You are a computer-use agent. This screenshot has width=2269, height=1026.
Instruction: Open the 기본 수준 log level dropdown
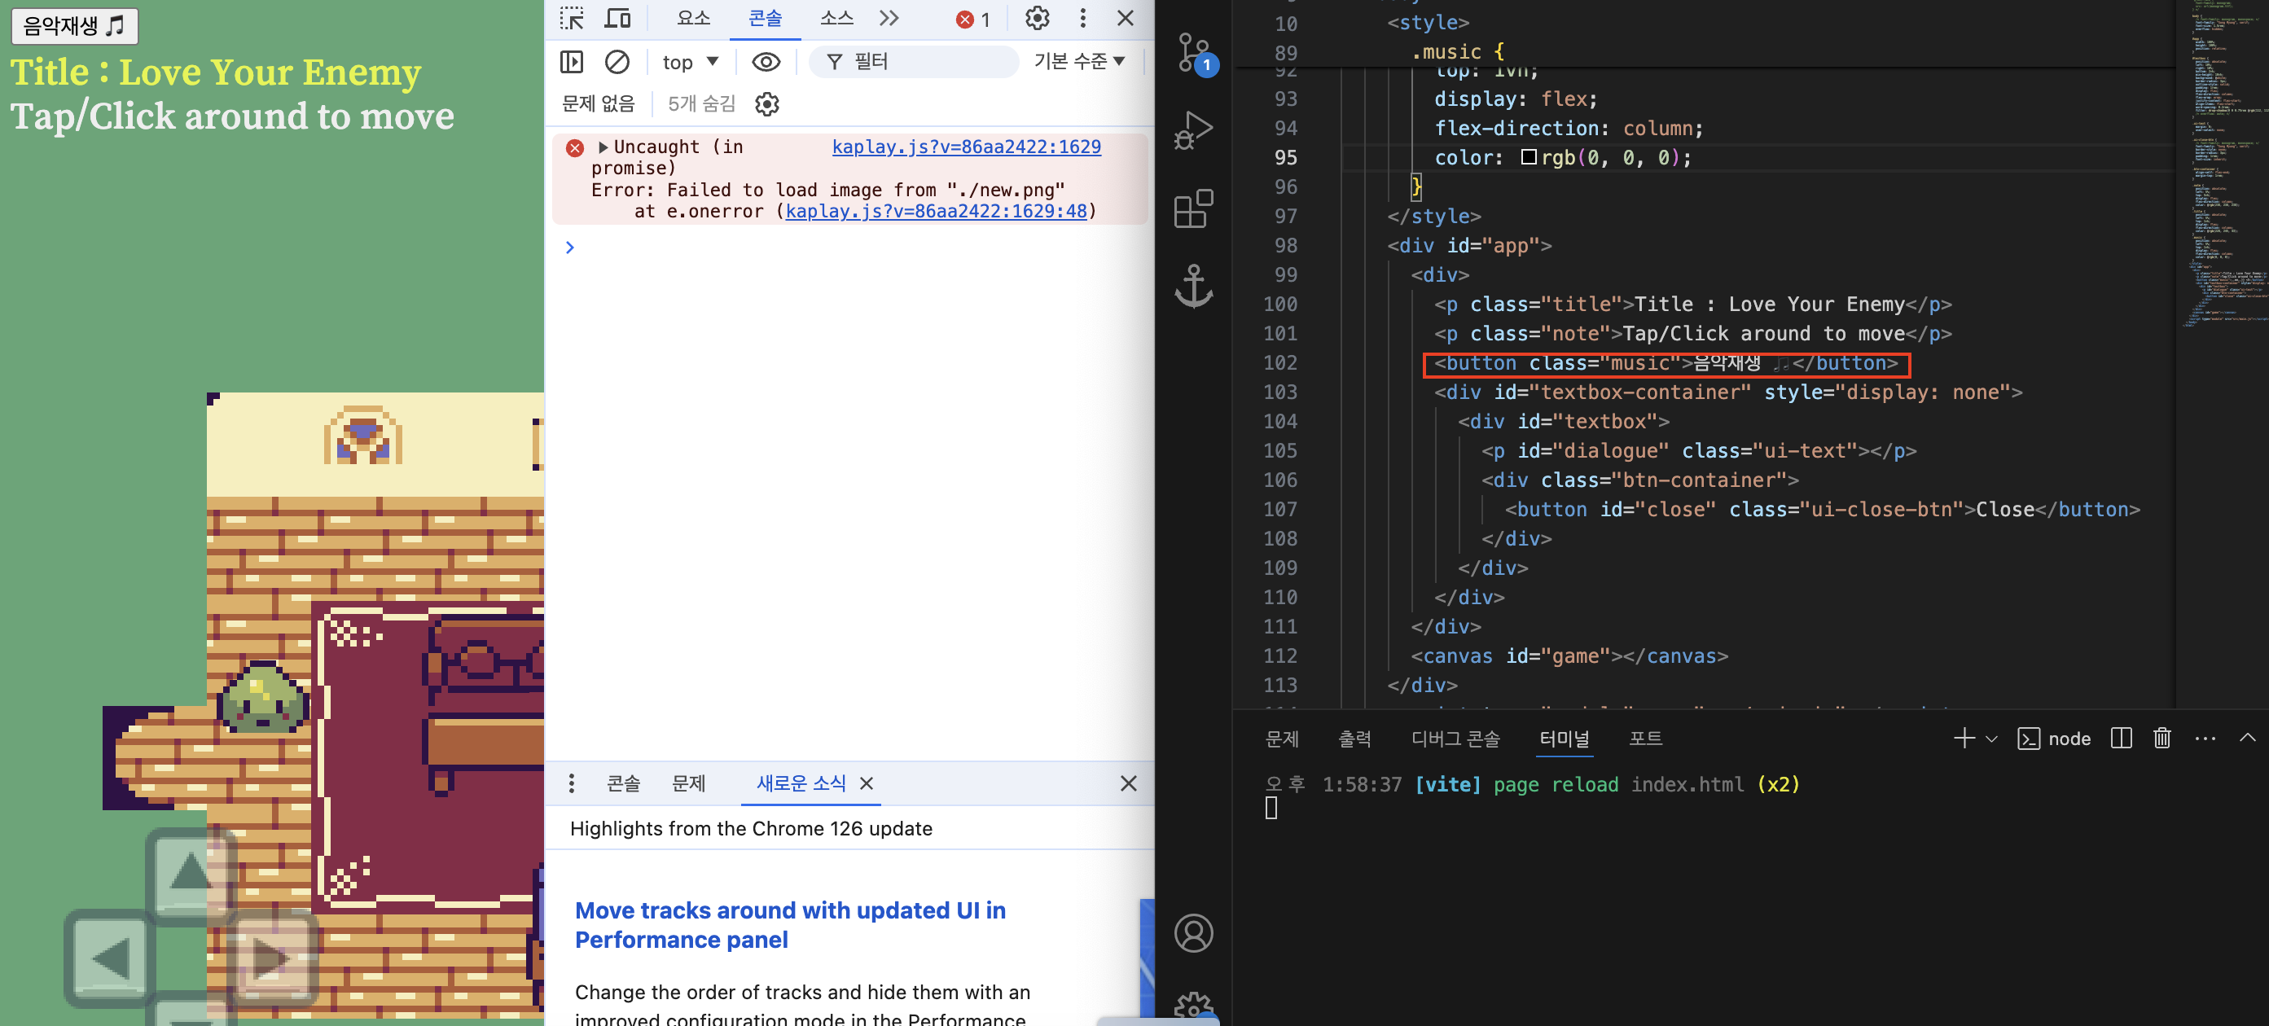(x=1079, y=62)
